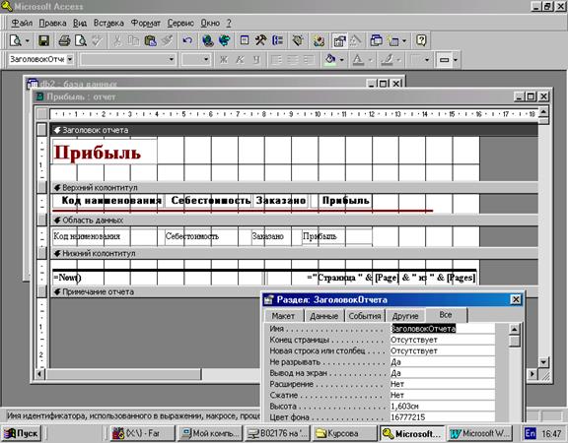
Task: Click the report vertical scrollbar down arrow
Action: [543, 362]
